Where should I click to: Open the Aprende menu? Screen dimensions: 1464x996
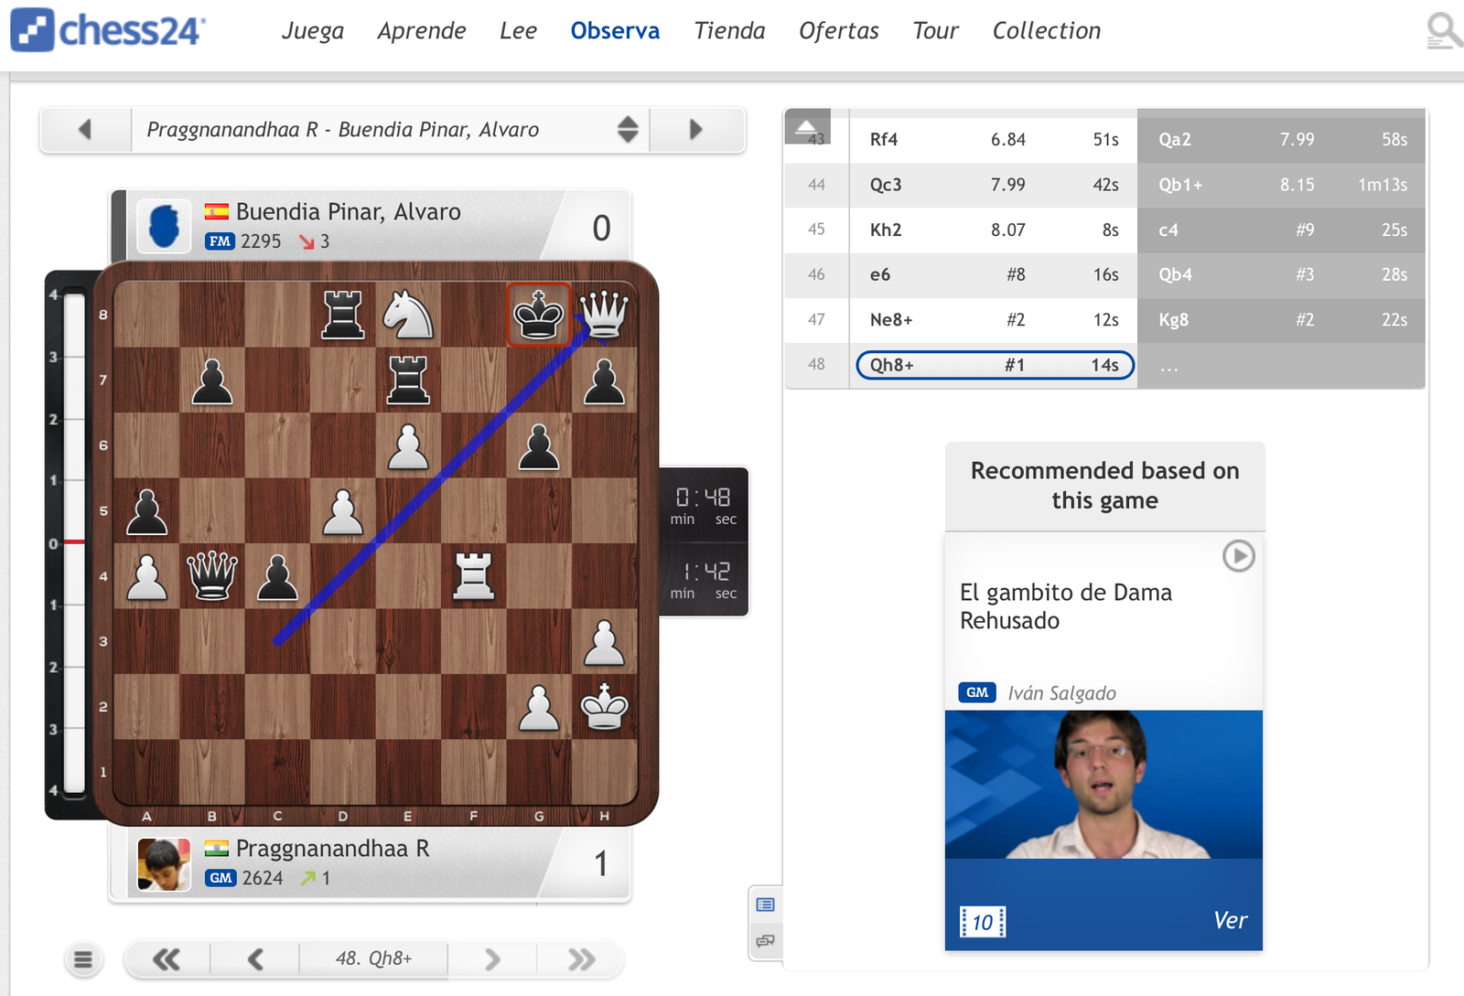[422, 31]
